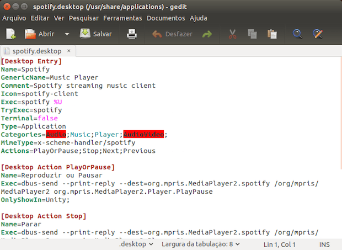This screenshot has width=342, height=250.
Task: Toggle INS insert mode indicator
Action: click(324, 244)
